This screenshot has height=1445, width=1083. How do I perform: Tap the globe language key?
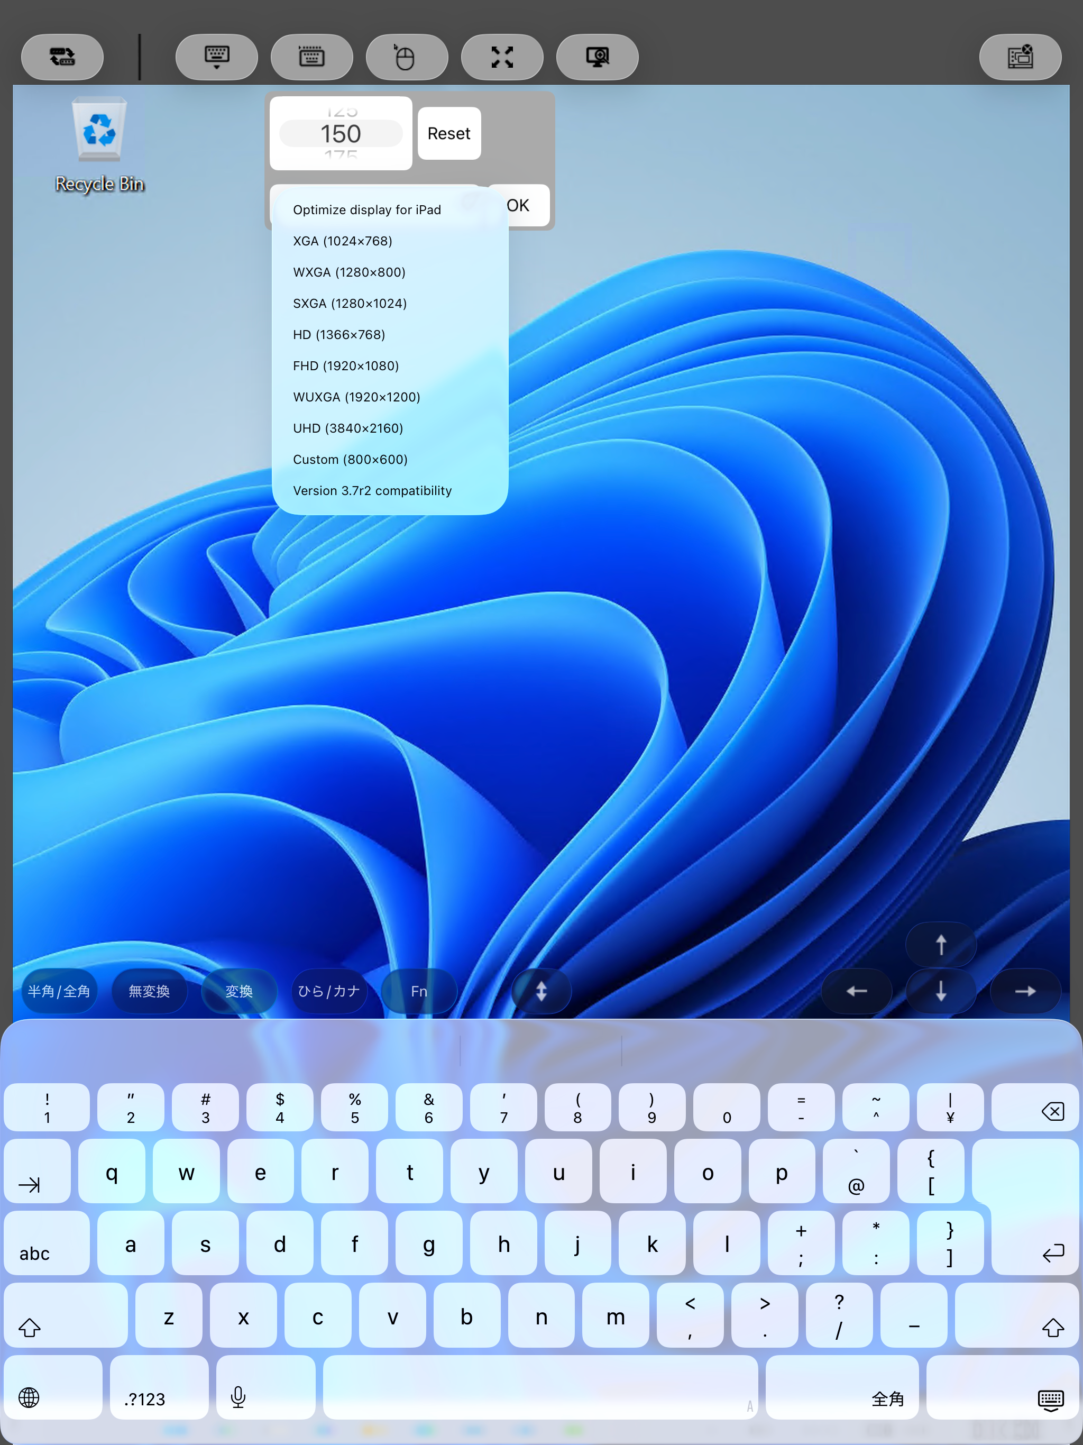[x=53, y=1387]
